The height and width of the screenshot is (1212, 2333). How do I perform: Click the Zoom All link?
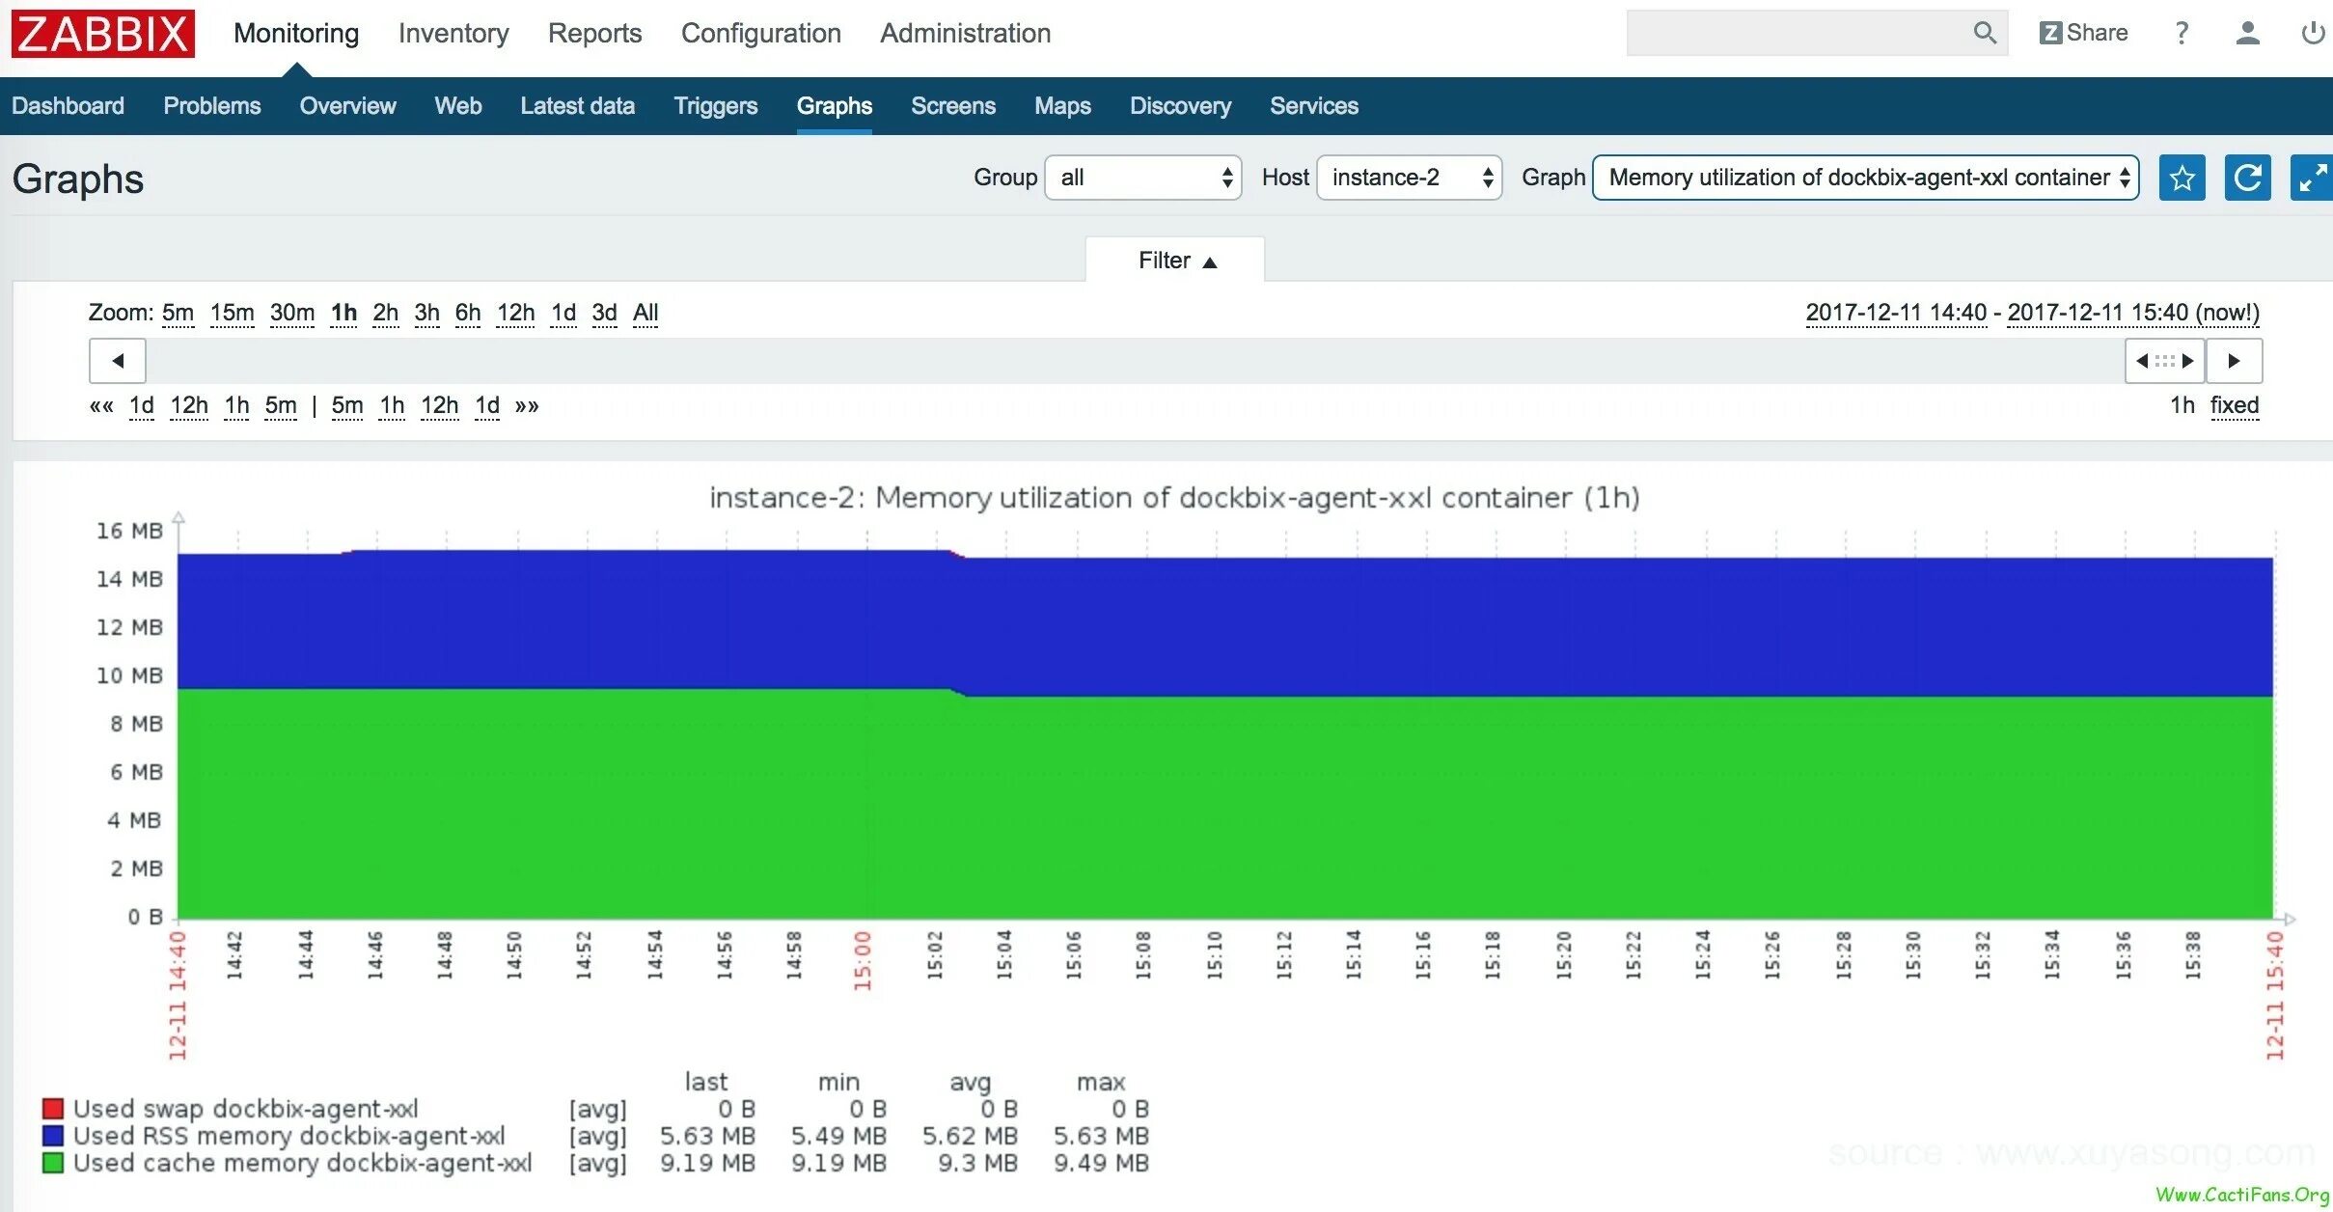point(645,313)
